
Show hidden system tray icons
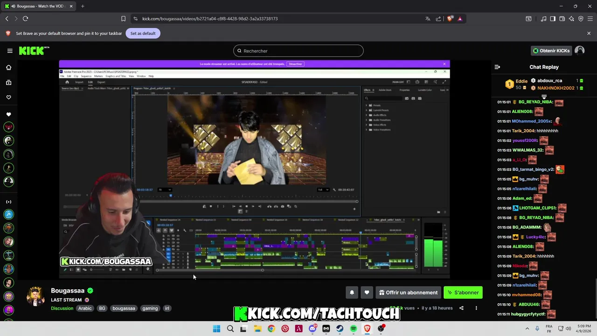(528, 329)
